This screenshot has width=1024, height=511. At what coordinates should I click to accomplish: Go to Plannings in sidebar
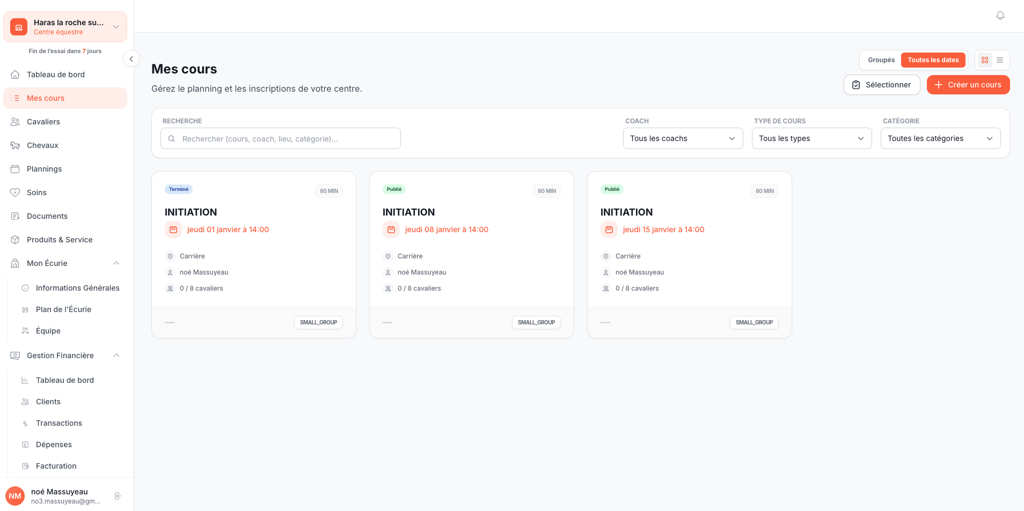click(x=44, y=169)
